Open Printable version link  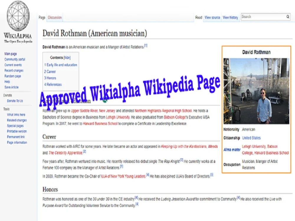coord(17,131)
